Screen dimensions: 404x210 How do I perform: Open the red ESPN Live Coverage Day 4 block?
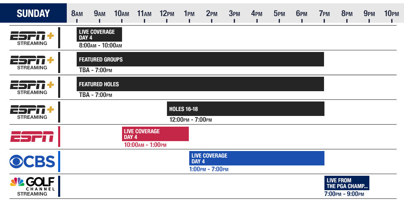[x=155, y=134]
